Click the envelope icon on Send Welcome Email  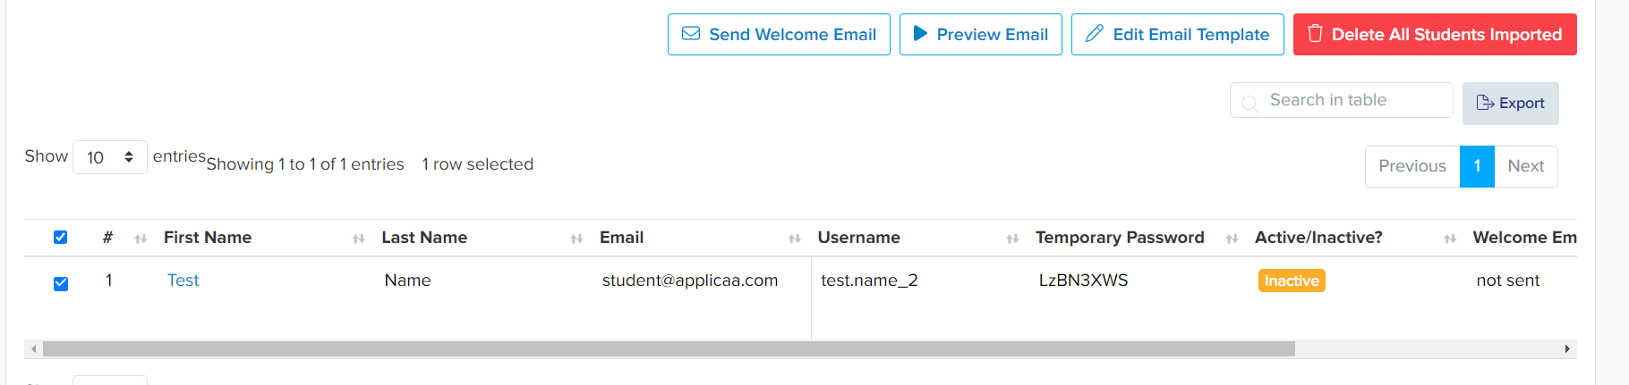[x=691, y=34]
